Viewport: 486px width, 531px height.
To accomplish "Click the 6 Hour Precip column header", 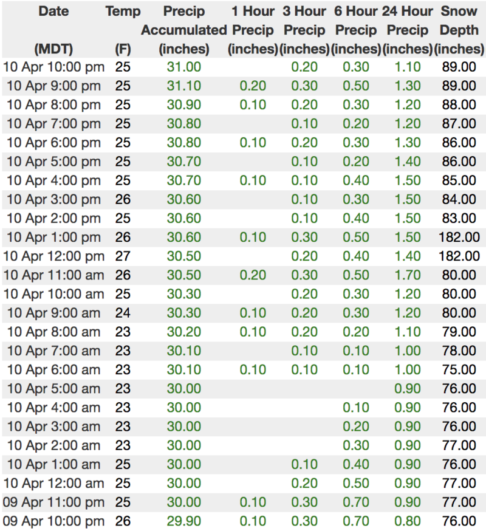I will click(355, 30).
